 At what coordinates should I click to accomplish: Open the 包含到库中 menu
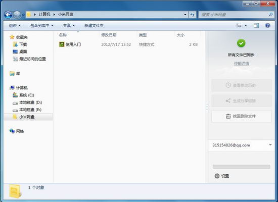42,26
